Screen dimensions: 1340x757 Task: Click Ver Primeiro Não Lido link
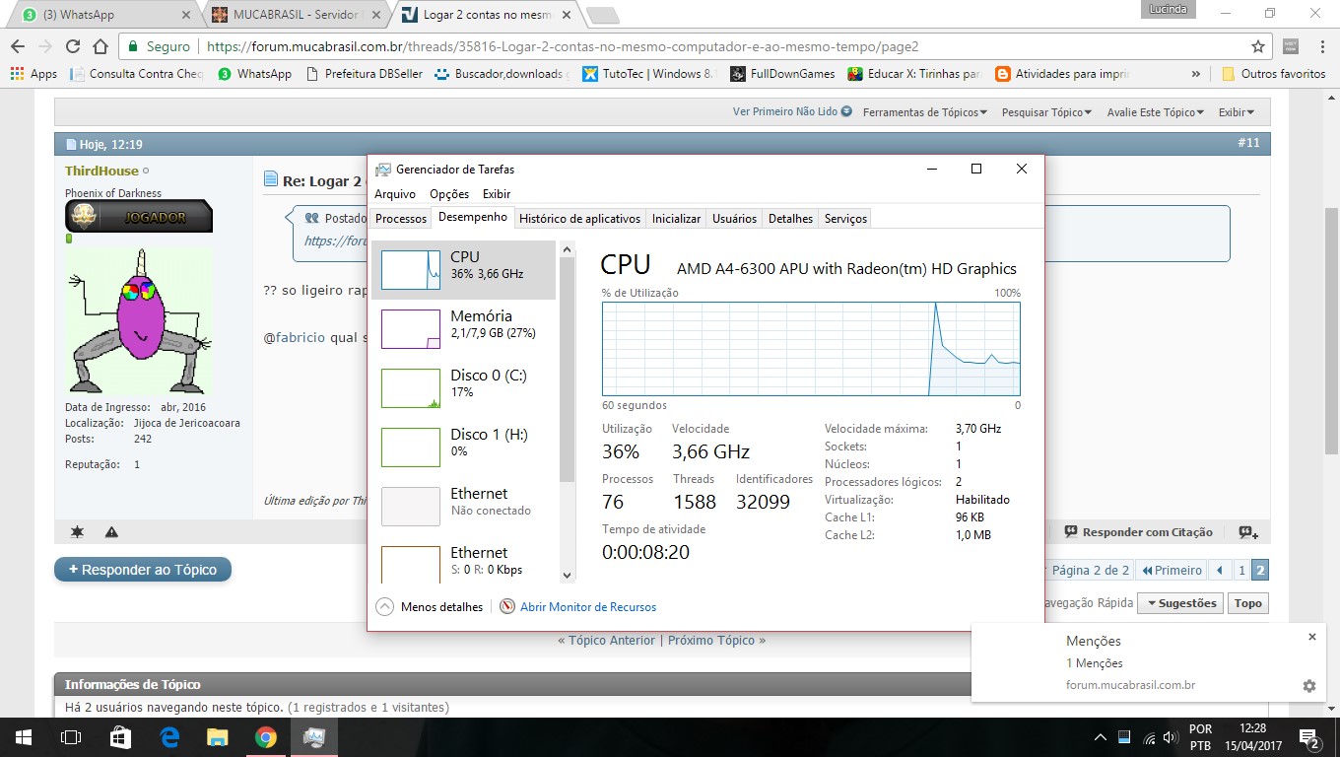tap(792, 112)
